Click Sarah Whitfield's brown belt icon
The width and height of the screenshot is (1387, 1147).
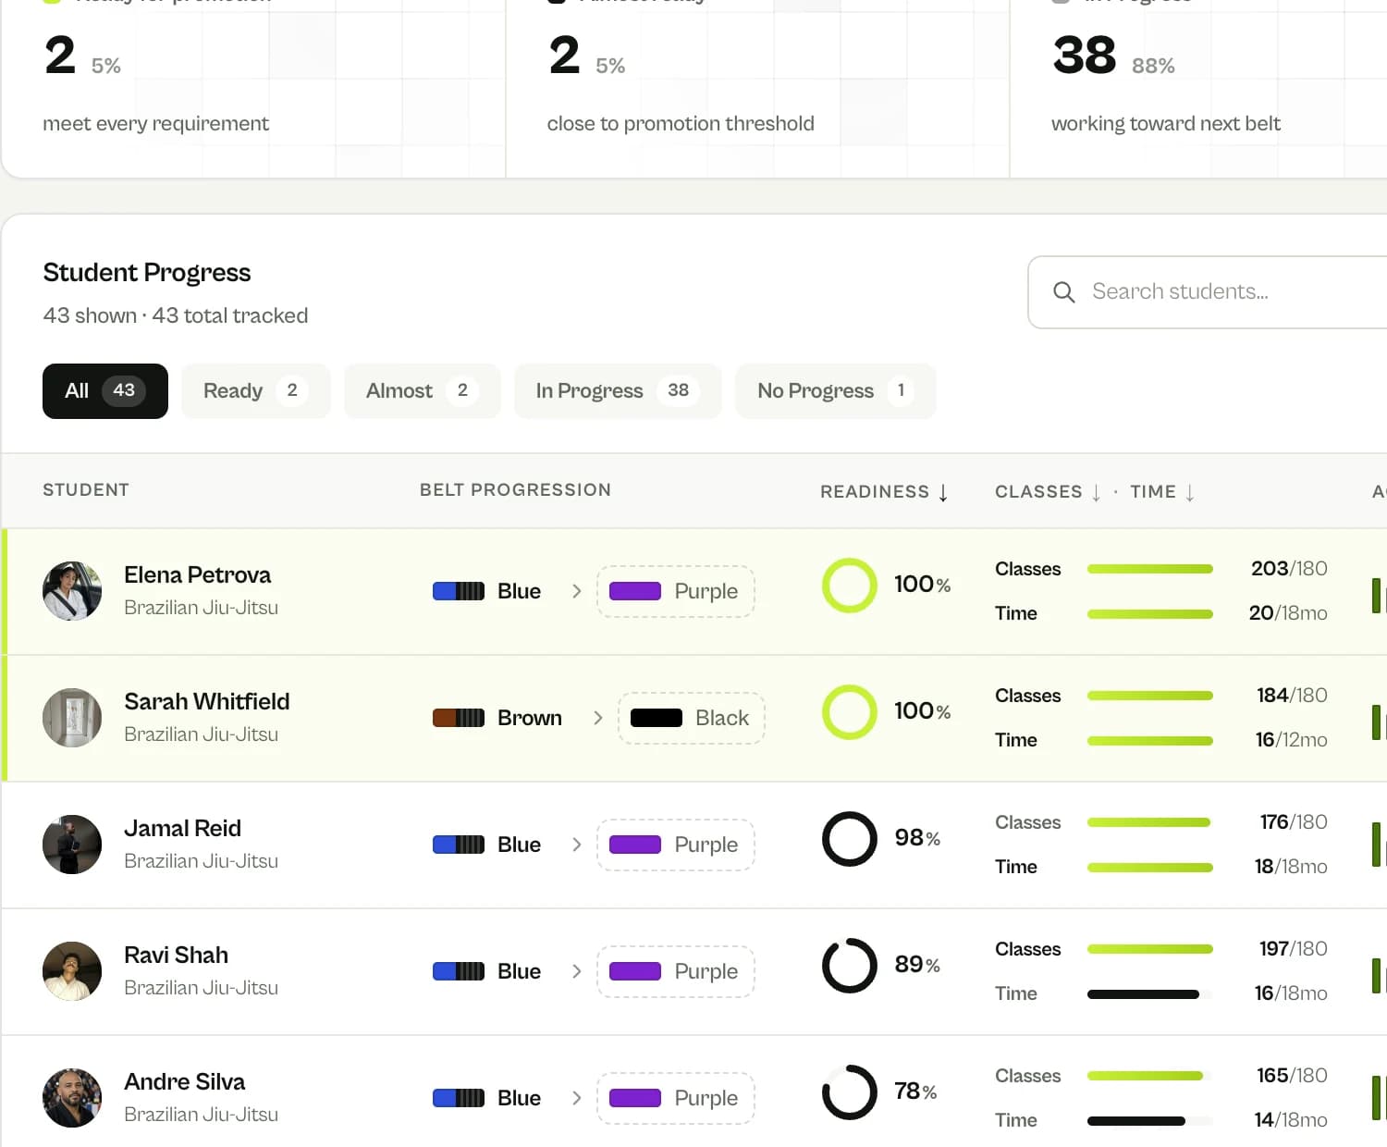pyautogui.click(x=459, y=718)
